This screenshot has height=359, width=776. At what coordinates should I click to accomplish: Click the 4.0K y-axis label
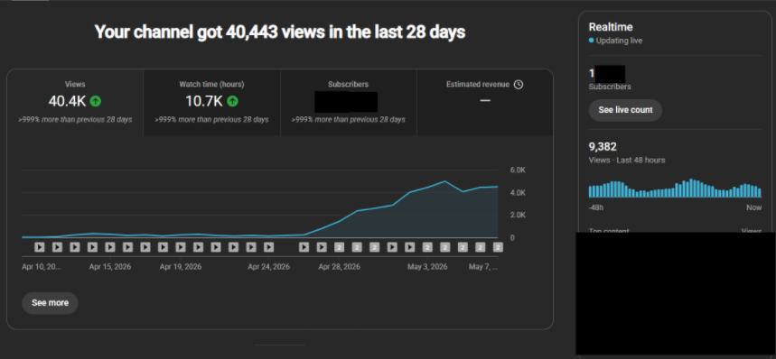(518, 193)
